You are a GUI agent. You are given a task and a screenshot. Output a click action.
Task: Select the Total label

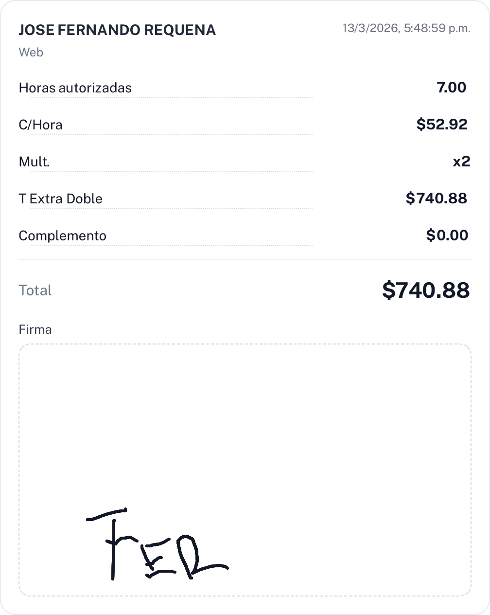tap(35, 290)
